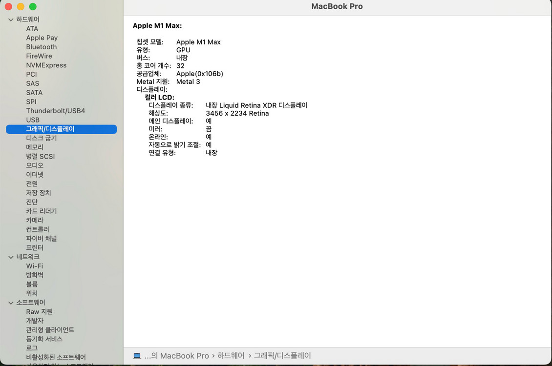Open the Wi-Fi network information
Viewport: 552px width, 366px height.
tap(35, 265)
